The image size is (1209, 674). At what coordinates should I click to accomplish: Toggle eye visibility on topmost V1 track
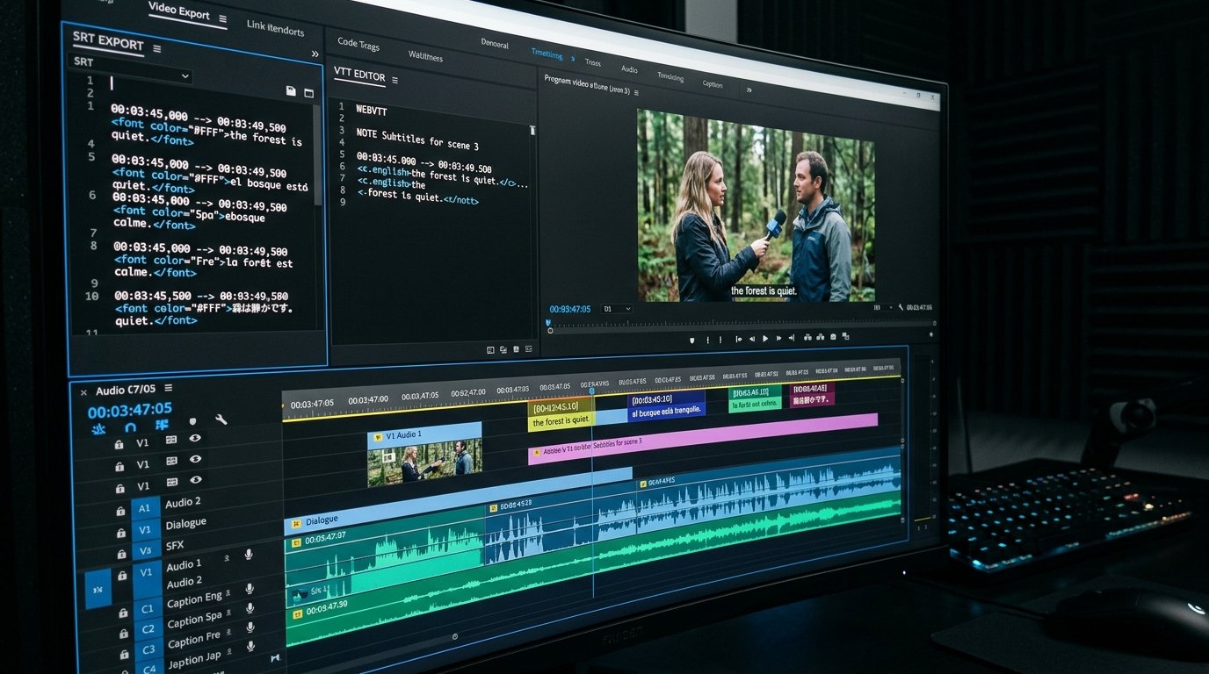click(195, 438)
